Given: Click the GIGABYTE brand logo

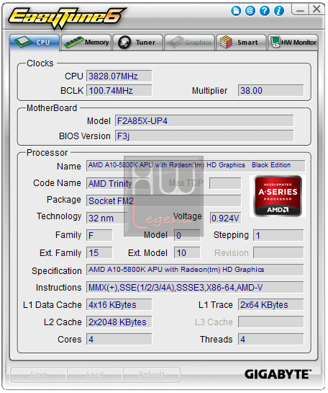Looking at the screenshot, I should click(x=278, y=374).
